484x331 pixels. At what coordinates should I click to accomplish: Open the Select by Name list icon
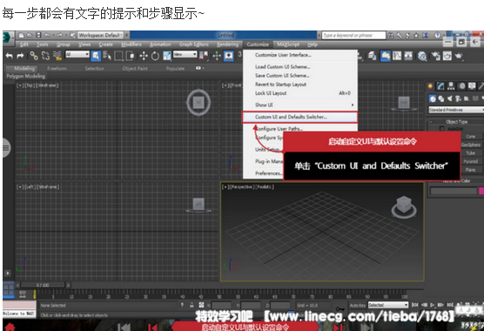coord(107,56)
